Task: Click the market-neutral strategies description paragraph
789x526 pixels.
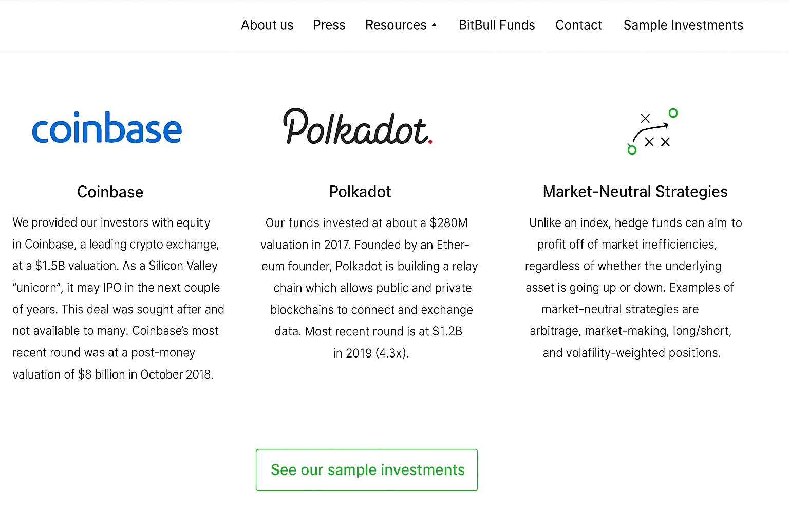Action: click(631, 288)
